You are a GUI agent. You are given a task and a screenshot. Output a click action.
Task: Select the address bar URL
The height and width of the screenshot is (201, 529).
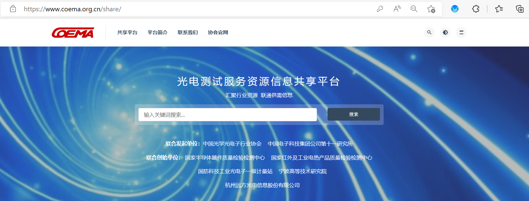point(72,9)
